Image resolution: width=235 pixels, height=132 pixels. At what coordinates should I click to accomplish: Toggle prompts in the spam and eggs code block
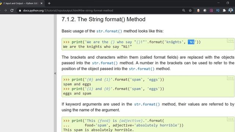231,78
